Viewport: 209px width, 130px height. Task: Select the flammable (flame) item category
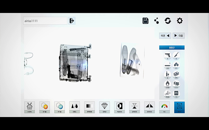168,84
